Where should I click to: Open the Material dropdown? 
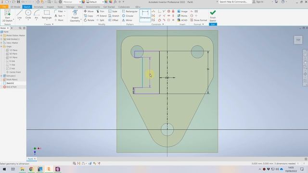pos(72,2)
